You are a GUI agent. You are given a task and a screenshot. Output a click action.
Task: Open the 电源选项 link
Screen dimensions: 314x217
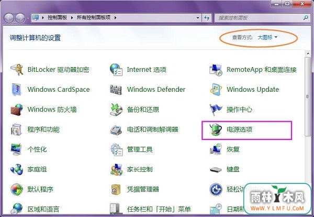coord(239,129)
